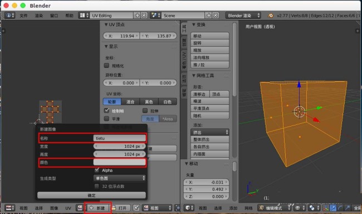Image resolution: width=362 pixels, height=214 pixels.
Task: Click the 3D cursor in the viewport
Action: pyautogui.click(x=300, y=111)
